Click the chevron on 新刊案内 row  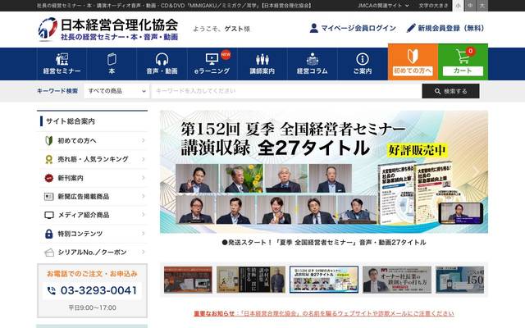click(143, 178)
